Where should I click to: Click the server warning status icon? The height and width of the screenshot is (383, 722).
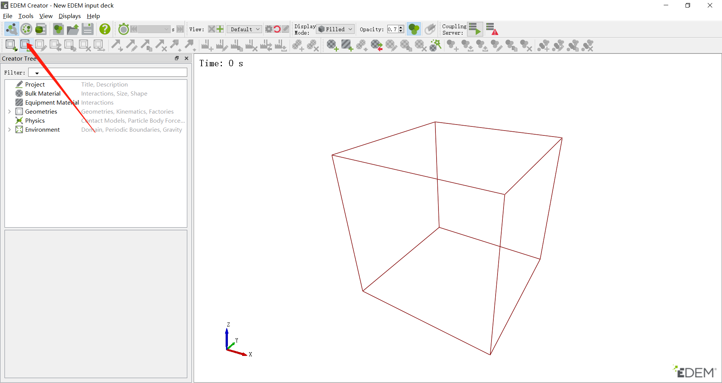(492, 29)
